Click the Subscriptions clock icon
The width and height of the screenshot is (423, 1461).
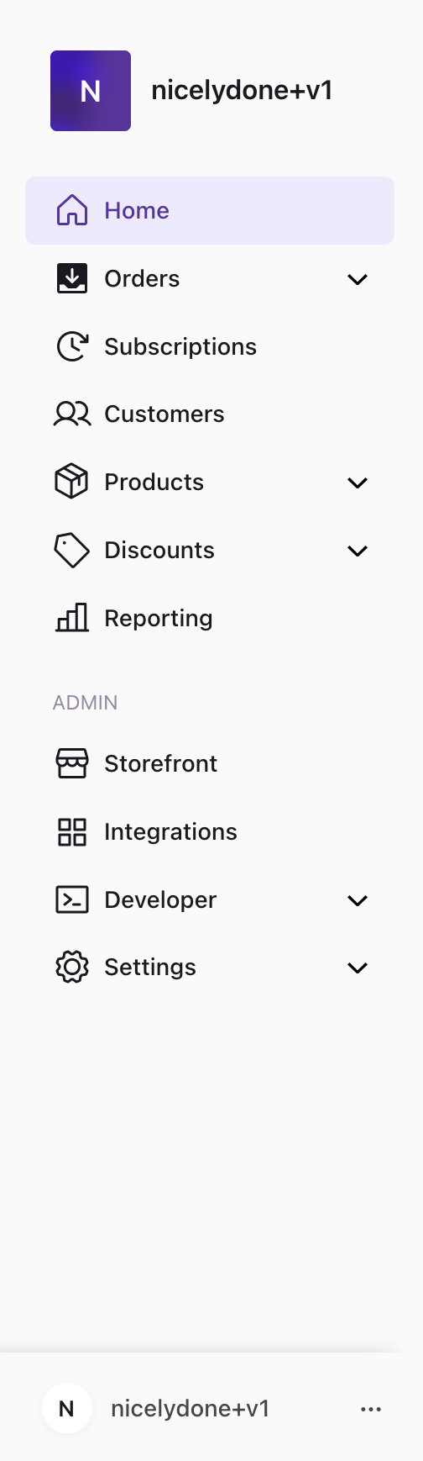pyautogui.click(x=72, y=346)
